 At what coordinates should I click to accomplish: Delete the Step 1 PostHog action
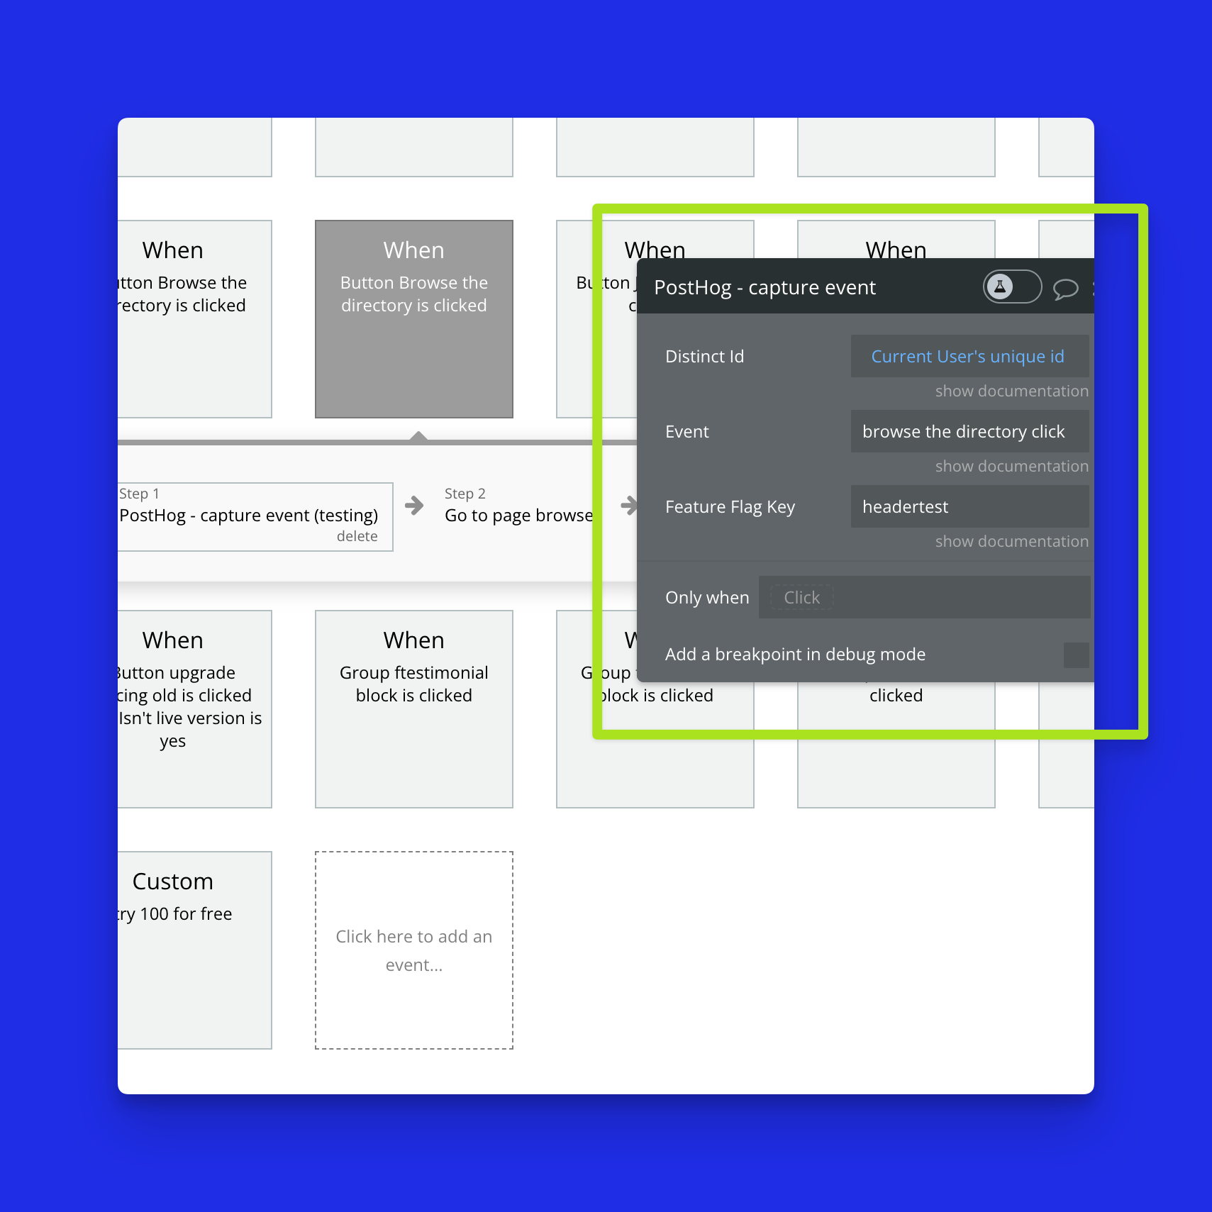point(357,537)
